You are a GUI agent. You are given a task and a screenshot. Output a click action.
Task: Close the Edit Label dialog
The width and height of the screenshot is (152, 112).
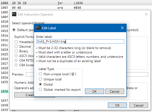122,28
